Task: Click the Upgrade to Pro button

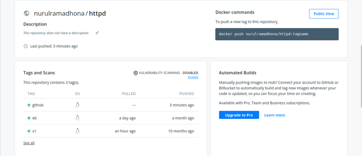Action: pos(239,115)
